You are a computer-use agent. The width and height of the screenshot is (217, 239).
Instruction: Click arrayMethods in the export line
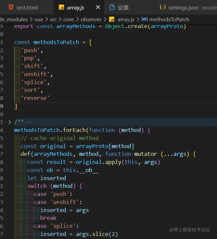point(76,26)
